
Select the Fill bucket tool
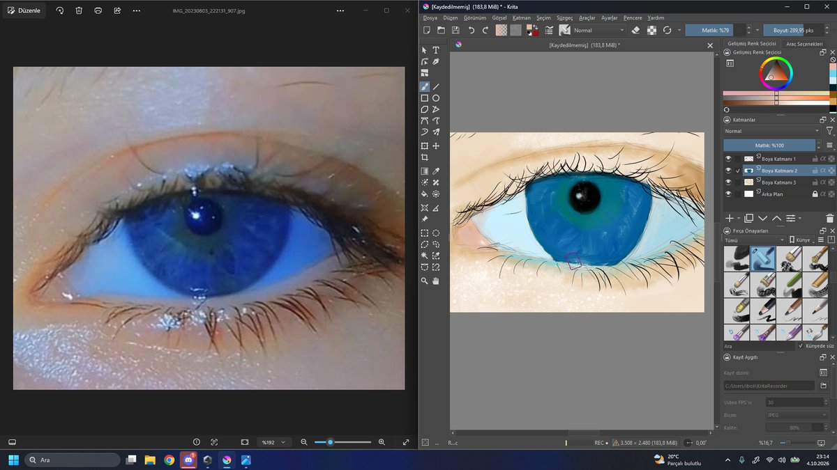[x=424, y=194]
